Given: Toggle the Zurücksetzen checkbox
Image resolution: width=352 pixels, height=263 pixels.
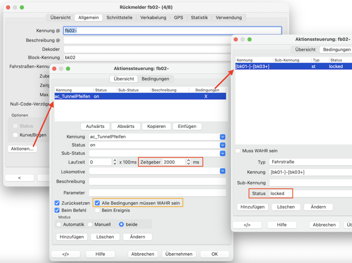Looking at the screenshot, I should coord(57,203).
